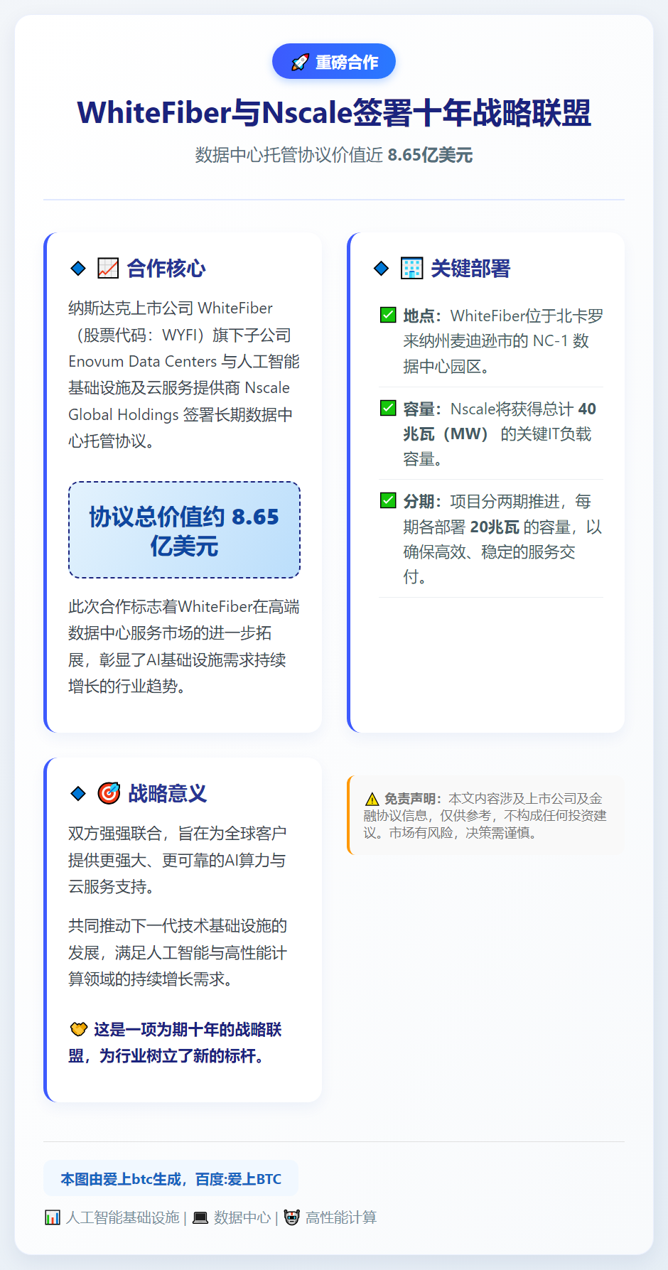Click the 本图由爱上btc生成 footer badge
The width and height of the screenshot is (668, 1270).
point(171,1179)
